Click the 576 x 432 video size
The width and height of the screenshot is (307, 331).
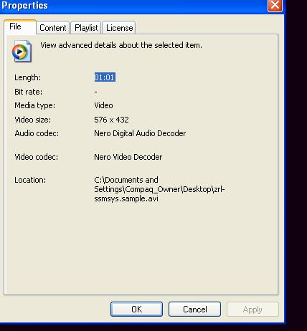click(111, 120)
